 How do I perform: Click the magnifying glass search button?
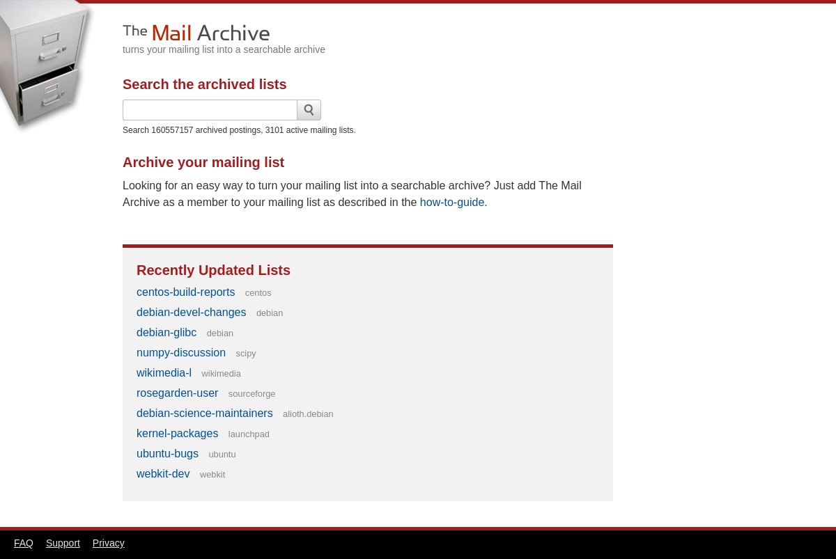309,110
